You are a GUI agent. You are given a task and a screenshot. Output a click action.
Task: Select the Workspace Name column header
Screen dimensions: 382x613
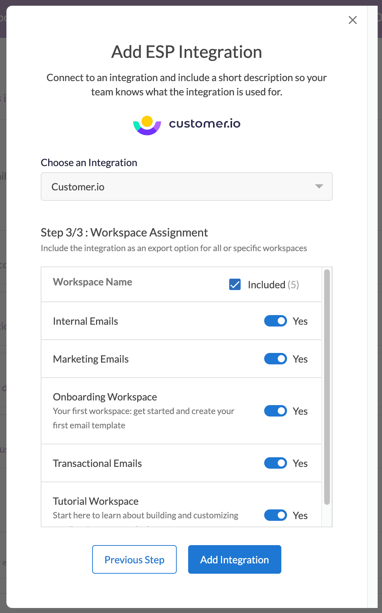(x=92, y=282)
